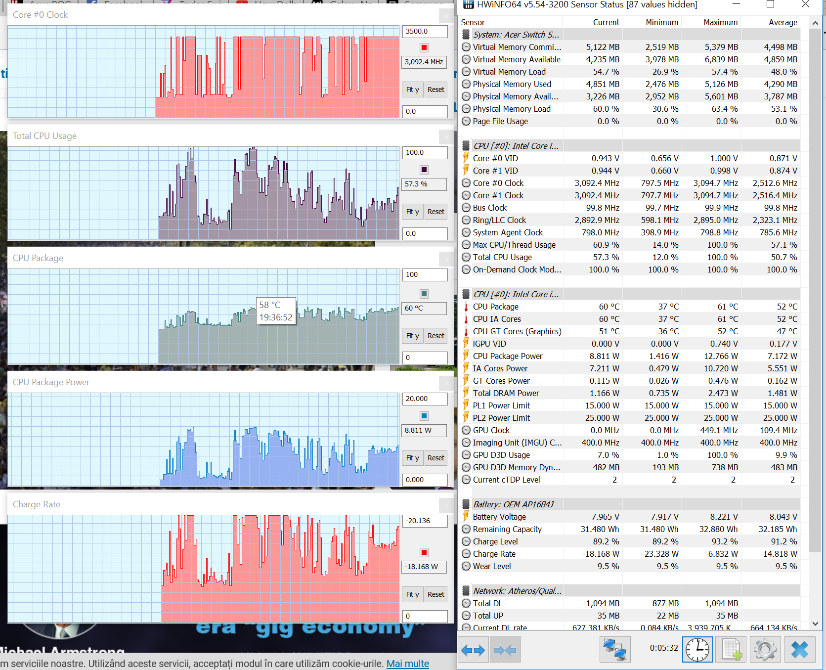Select the Battery Voltage sensor row
Screen dimensions: 826x670
[x=630, y=517]
